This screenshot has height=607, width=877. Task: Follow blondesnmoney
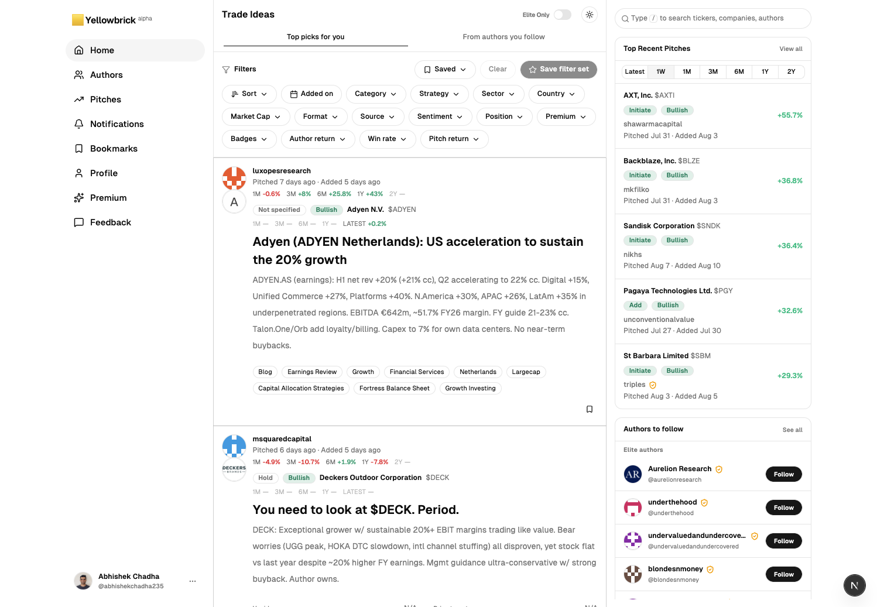(783, 574)
